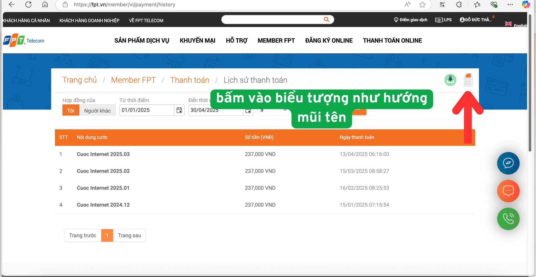
Task: Open SẢN PHẨM DỊCH VỤ menu
Action: pyautogui.click(x=142, y=41)
